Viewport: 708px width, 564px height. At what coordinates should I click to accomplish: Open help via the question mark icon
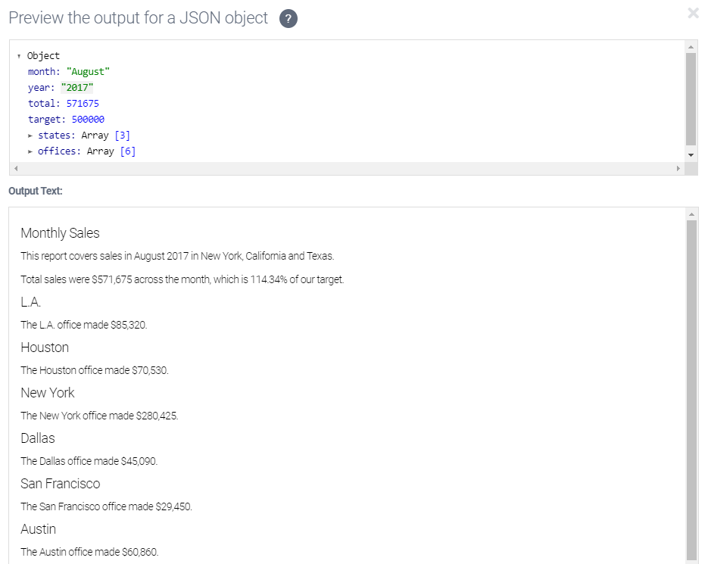pyautogui.click(x=288, y=18)
